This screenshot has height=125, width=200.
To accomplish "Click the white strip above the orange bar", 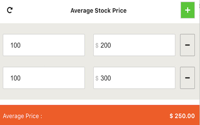I will click(100, 102).
